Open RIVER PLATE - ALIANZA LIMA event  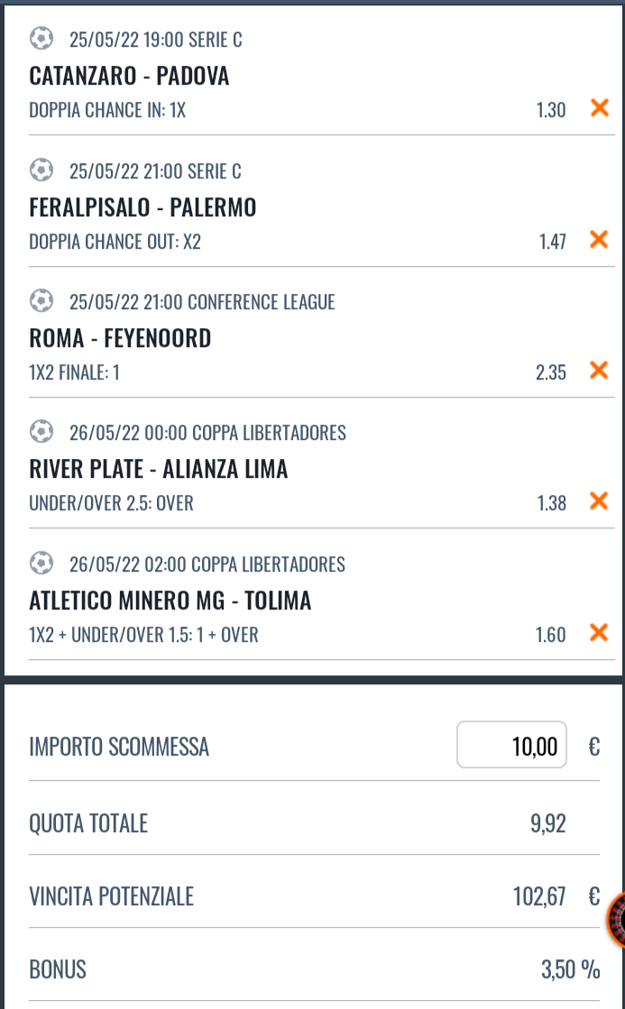[x=159, y=469]
